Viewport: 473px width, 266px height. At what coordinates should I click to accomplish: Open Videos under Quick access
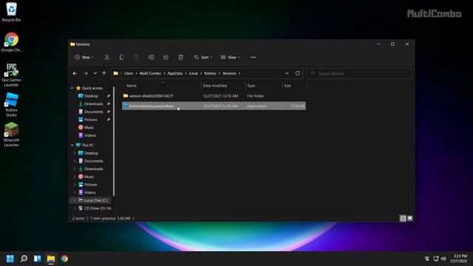pyautogui.click(x=89, y=135)
